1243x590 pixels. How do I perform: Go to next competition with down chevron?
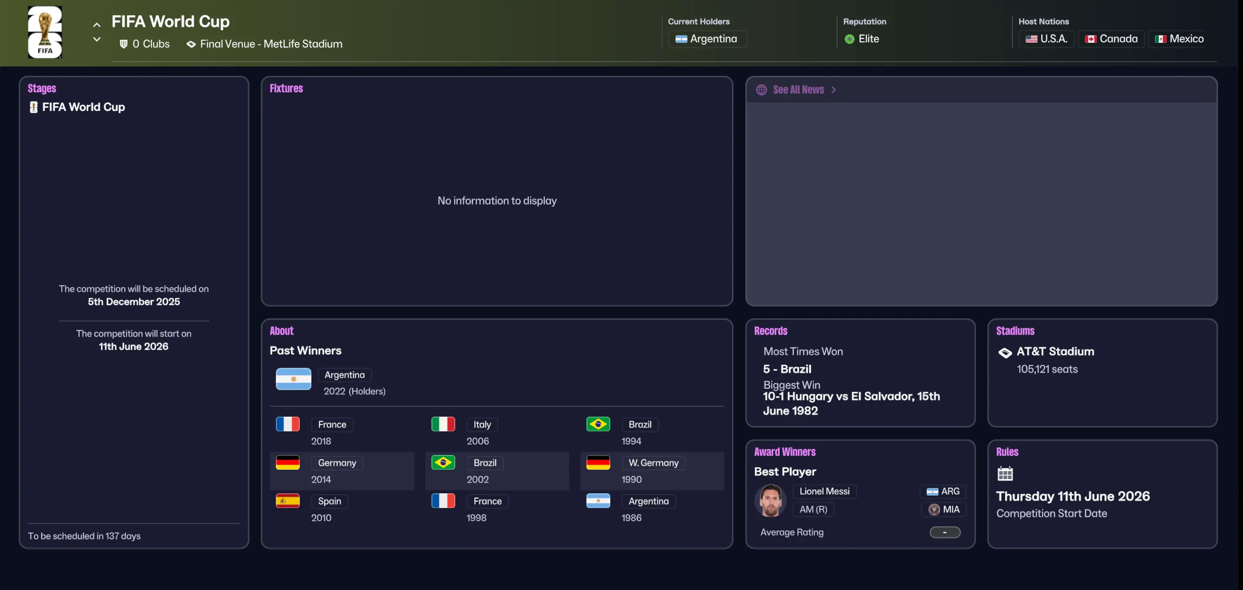[97, 39]
